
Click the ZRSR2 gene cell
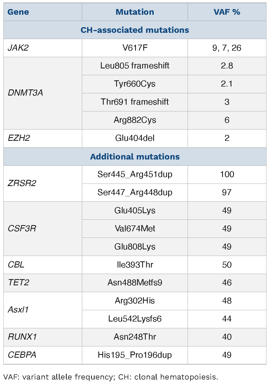[22, 183]
